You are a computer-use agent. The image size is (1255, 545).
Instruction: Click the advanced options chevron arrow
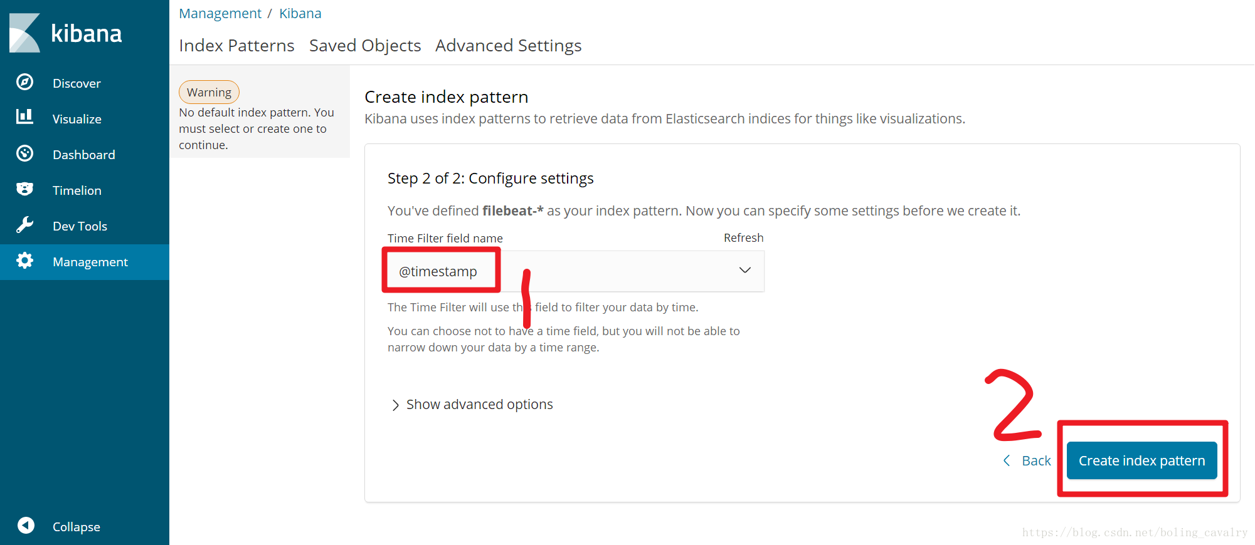395,405
